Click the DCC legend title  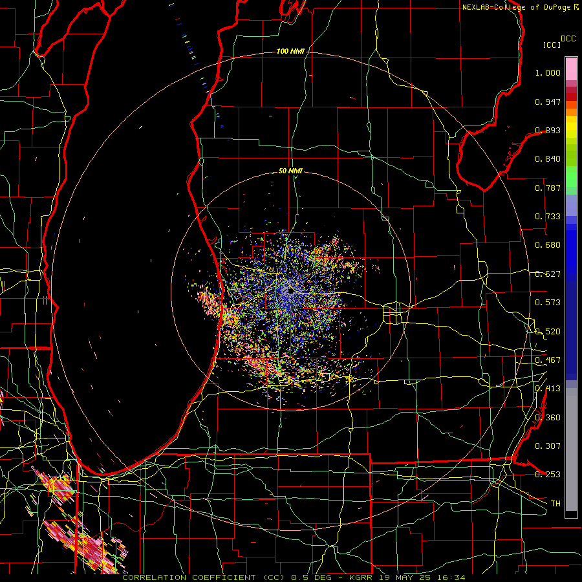point(568,39)
